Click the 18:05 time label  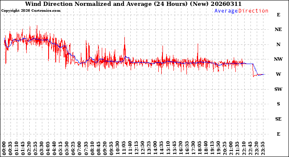200,148
